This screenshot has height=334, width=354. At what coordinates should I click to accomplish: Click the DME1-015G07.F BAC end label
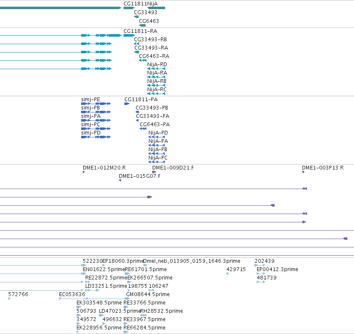coord(139,176)
